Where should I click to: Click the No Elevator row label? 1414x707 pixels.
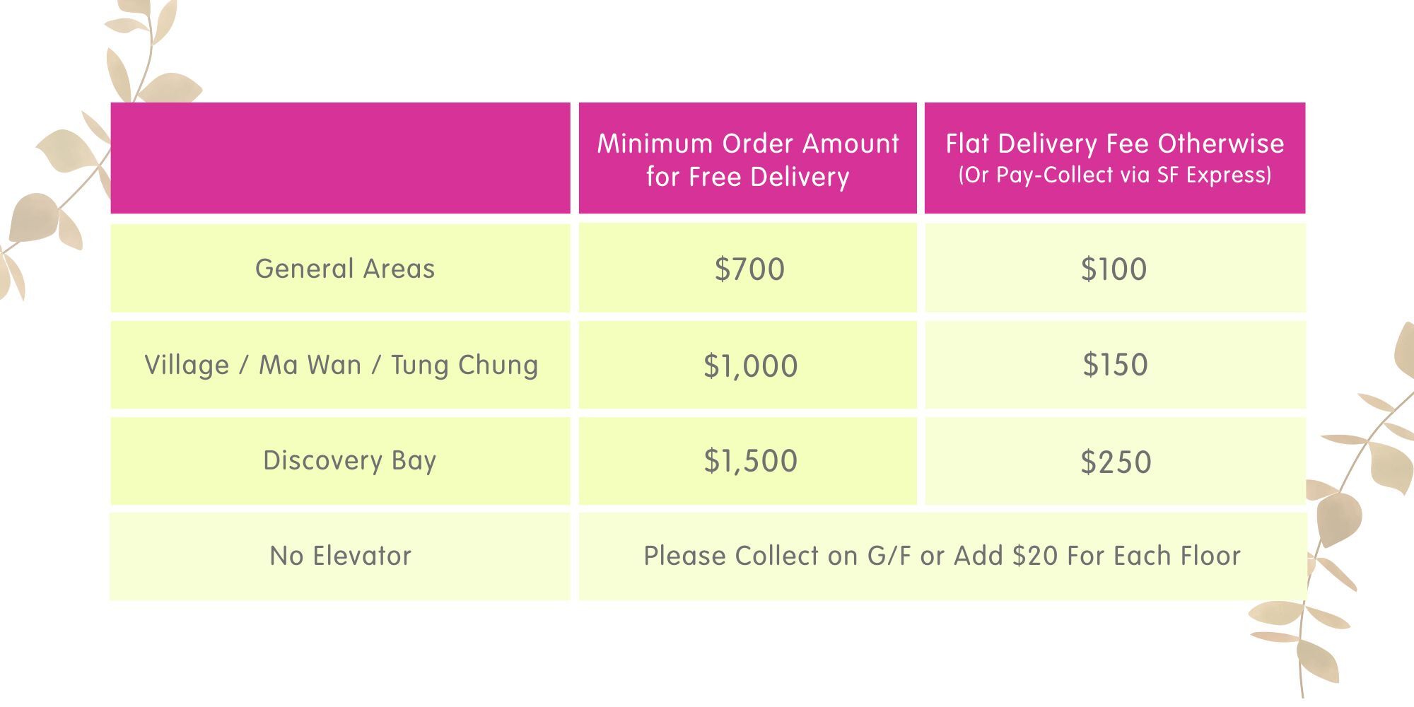[340, 556]
